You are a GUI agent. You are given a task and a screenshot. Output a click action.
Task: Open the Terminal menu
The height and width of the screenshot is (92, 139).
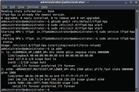coord(33,7)
